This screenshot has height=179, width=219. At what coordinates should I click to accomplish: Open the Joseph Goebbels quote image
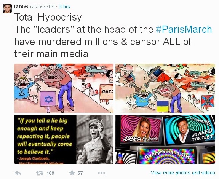click(64, 139)
